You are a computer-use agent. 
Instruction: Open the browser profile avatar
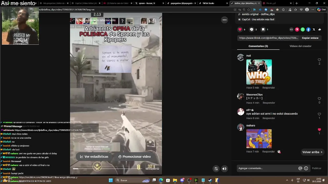[307, 9]
